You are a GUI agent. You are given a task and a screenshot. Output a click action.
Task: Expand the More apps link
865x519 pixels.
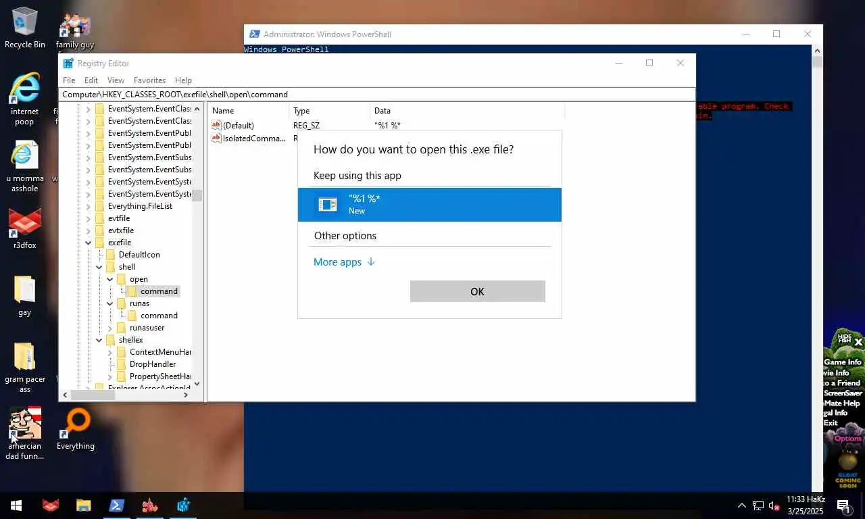344,262
